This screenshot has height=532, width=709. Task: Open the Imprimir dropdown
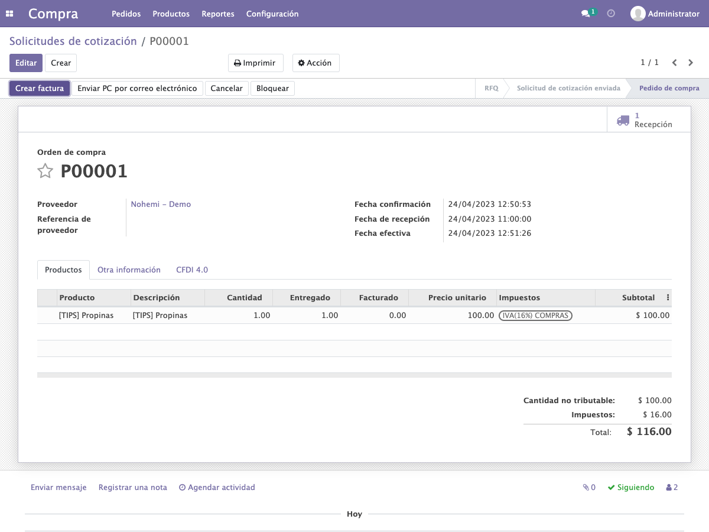tap(256, 63)
